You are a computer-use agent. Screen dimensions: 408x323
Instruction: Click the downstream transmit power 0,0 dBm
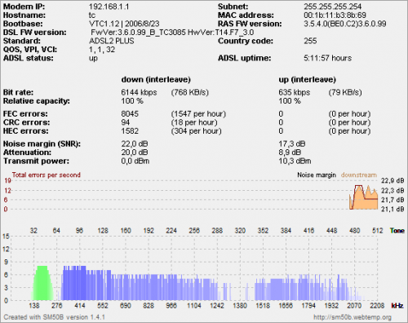tap(135, 161)
